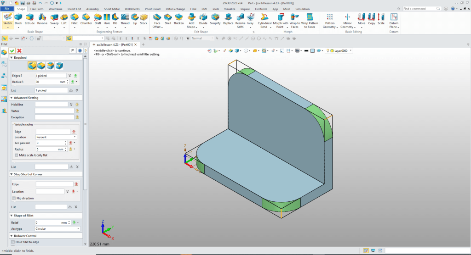
Task: Collapse the Advanced Setting section
Action: [11, 98]
